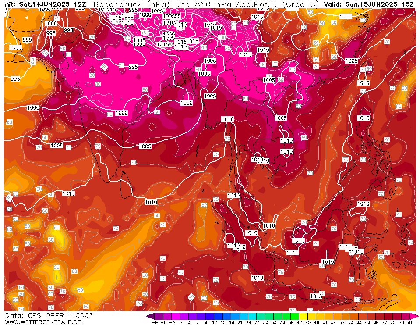This screenshot has width=420, height=325.
Task: Click the '57' legend scale label
Action: click(x=342, y=322)
